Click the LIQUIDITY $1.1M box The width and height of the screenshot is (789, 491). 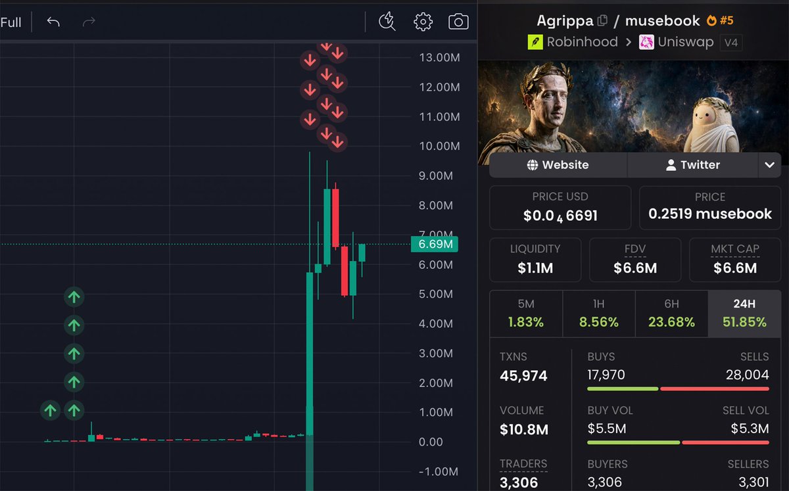535,260
